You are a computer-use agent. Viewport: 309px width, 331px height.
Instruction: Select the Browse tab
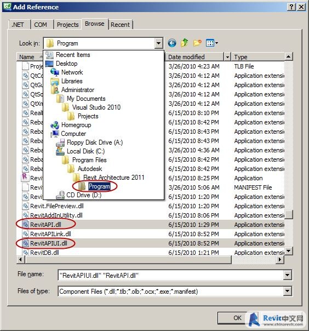tap(95, 24)
